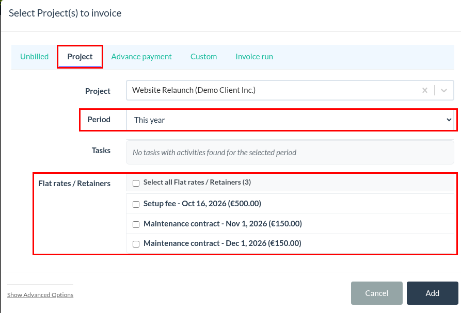
Task: Click Maintenance contract Dec 1 €150.00 label
Action: coord(222,243)
